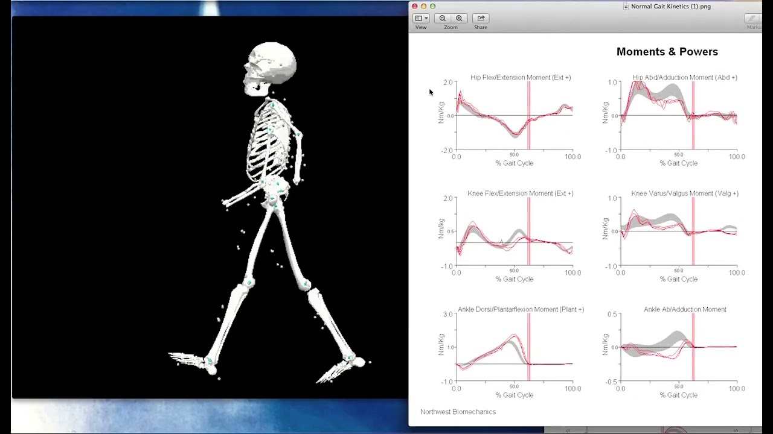Click the Share label in Preview toolbar
The height and width of the screenshot is (434, 773).
pyautogui.click(x=481, y=27)
